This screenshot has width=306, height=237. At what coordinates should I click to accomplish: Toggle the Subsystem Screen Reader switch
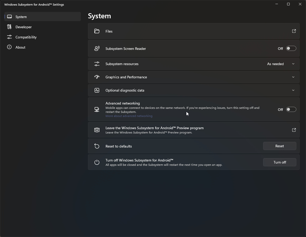[291, 48]
